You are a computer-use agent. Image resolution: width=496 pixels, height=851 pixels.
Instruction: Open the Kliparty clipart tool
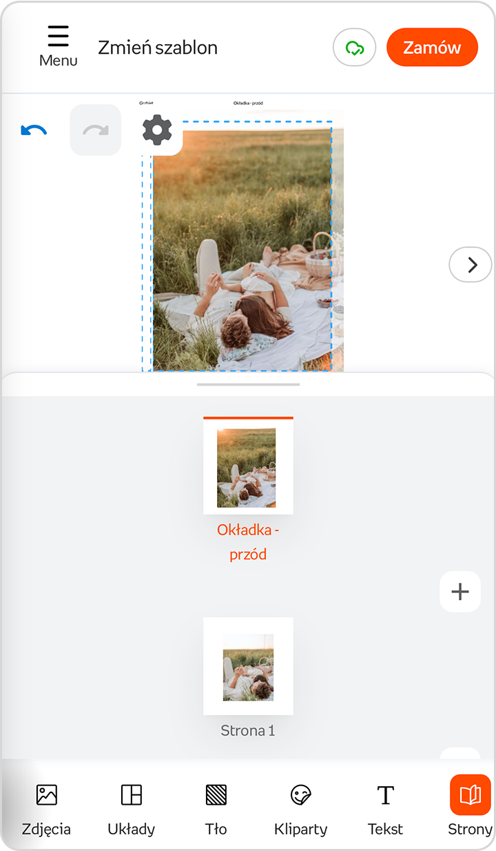300,805
